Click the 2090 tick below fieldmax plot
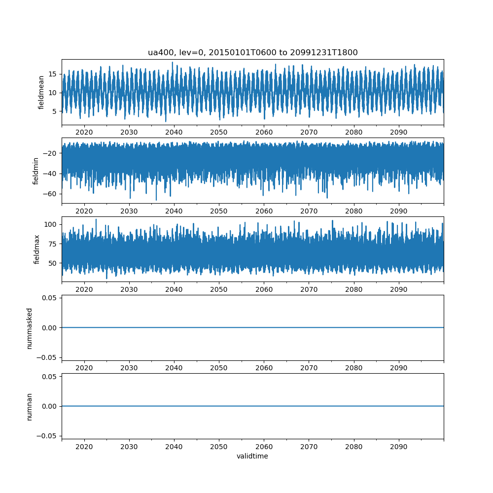Screen dimensions: 493x493 [x=398, y=290]
